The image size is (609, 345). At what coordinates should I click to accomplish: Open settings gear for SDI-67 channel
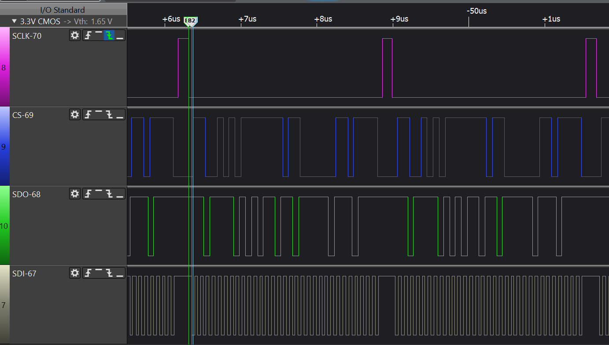coord(75,273)
